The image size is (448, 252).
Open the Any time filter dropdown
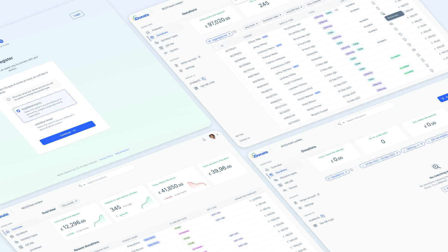[252, 25]
